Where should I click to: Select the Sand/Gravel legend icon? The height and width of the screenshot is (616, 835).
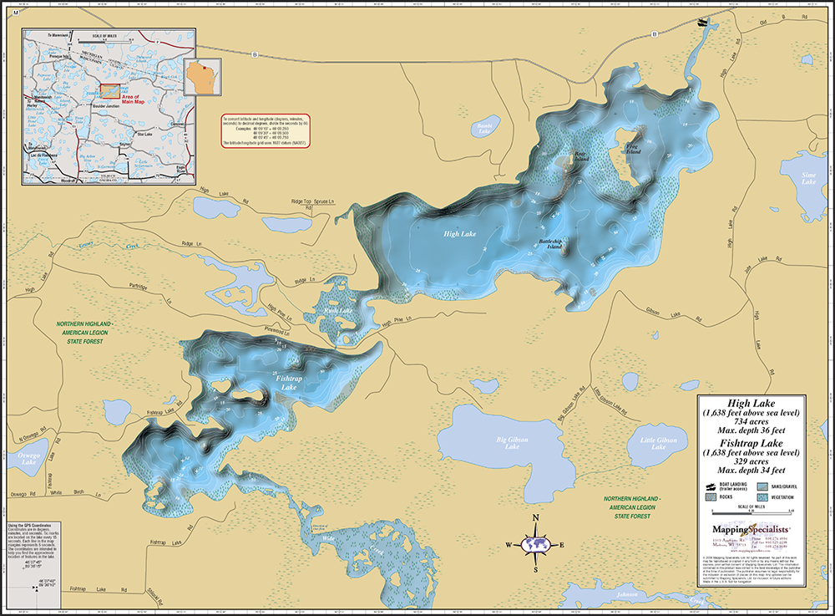(762, 486)
